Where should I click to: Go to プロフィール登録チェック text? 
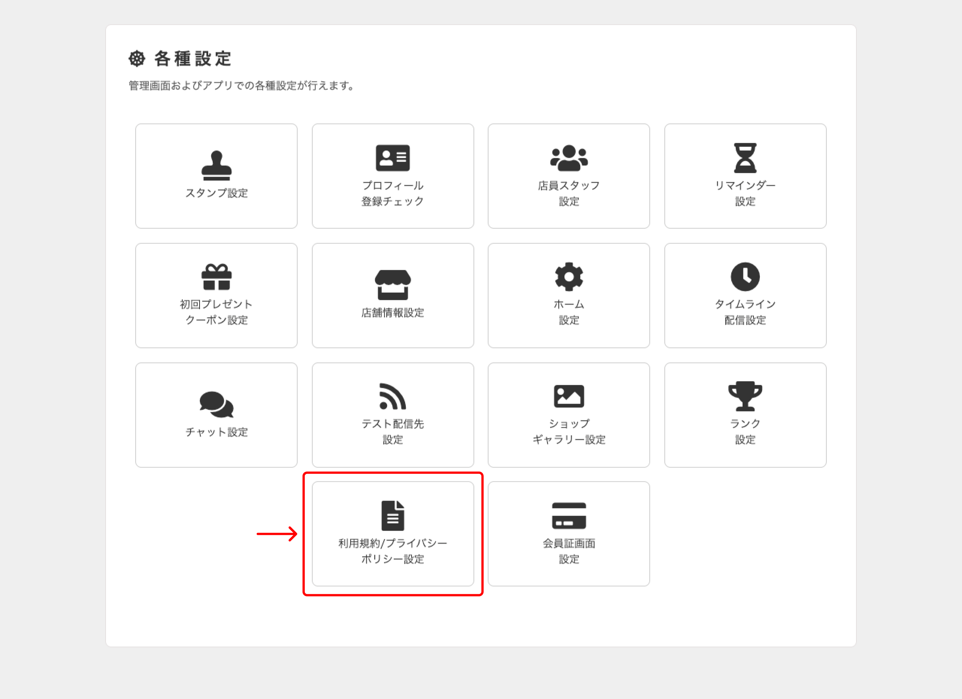pos(393,194)
